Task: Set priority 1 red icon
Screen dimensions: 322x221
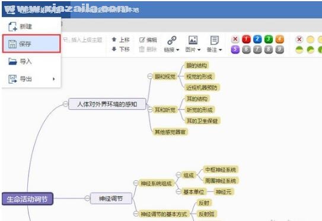Action: tap(247, 39)
